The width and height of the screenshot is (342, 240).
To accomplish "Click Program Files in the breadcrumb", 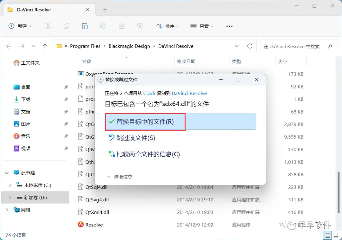I will point(85,46).
